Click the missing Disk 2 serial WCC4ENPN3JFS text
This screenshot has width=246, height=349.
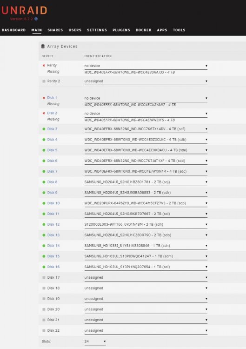click(129, 120)
